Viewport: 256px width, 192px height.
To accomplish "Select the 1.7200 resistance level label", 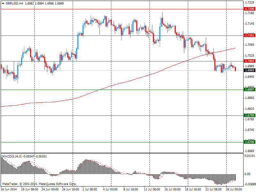I will pos(250,9).
